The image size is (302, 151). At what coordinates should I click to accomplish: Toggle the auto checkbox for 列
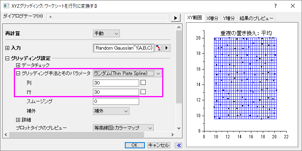[143, 83]
